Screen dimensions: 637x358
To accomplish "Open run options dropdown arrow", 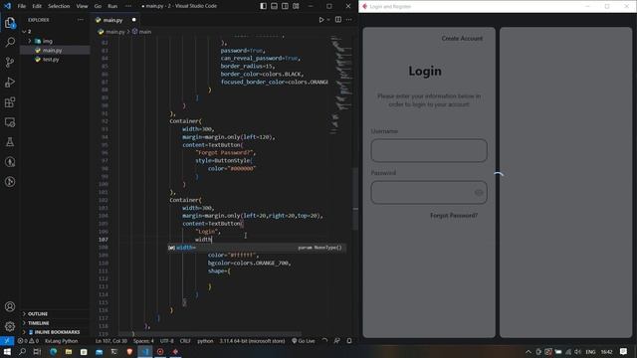I will click(328, 20).
